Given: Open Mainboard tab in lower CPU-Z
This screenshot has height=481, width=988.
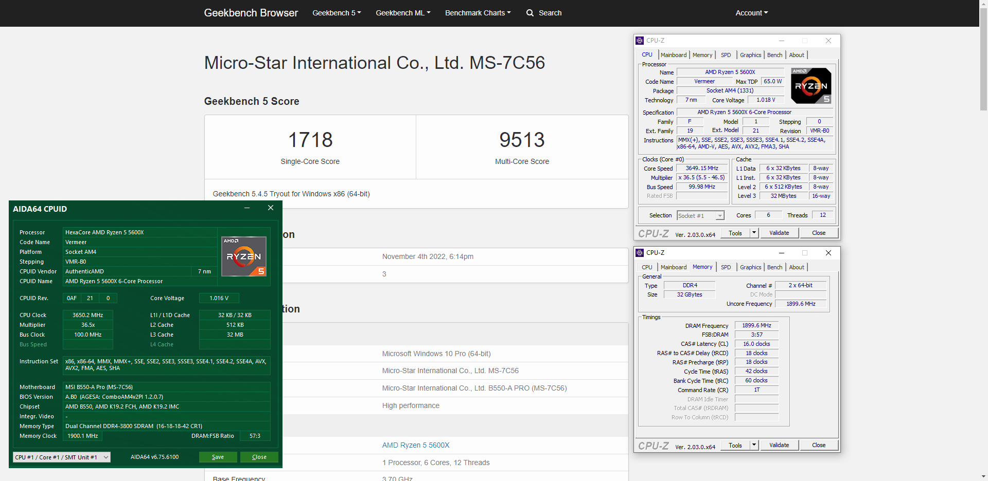Looking at the screenshot, I should point(674,267).
